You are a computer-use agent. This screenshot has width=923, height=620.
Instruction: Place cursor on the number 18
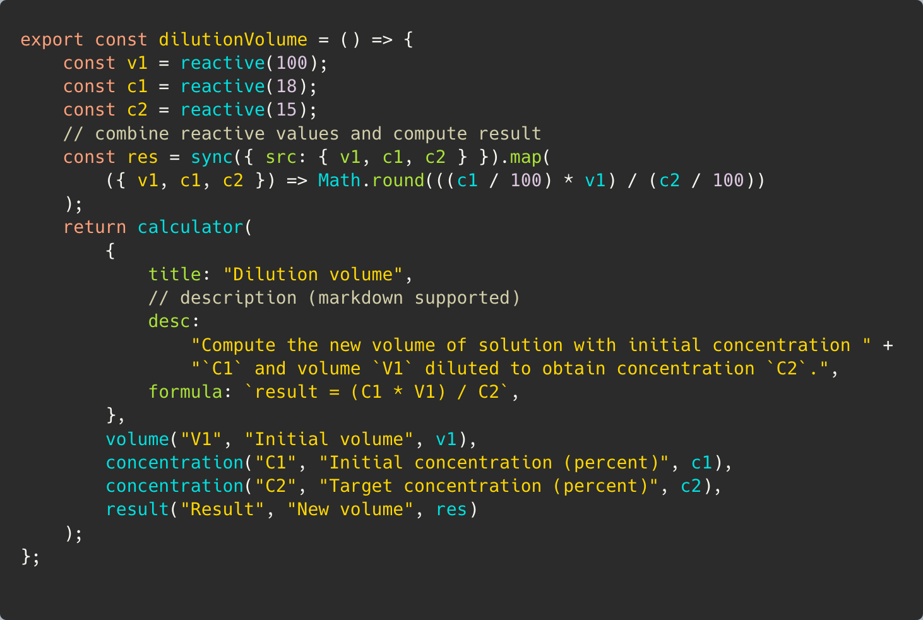pyautogui.click(x=286, y=86)
